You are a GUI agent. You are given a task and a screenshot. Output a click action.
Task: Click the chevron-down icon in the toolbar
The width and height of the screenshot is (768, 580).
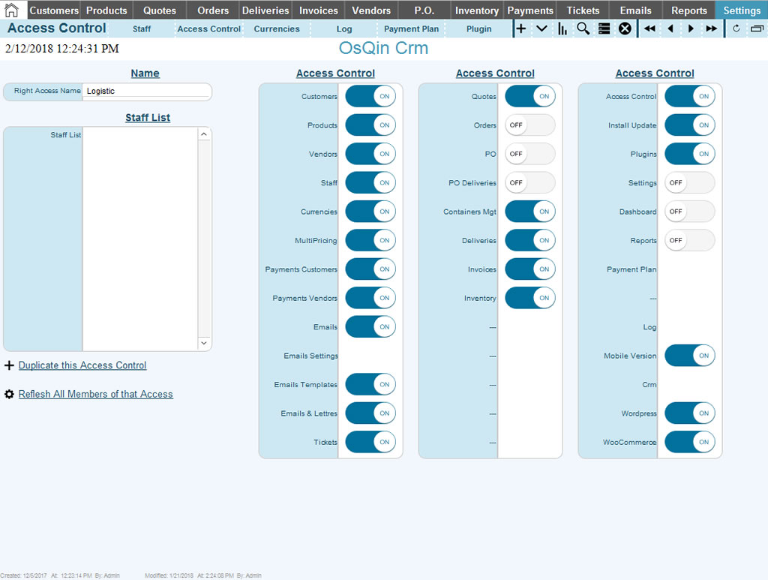point(541,29)
